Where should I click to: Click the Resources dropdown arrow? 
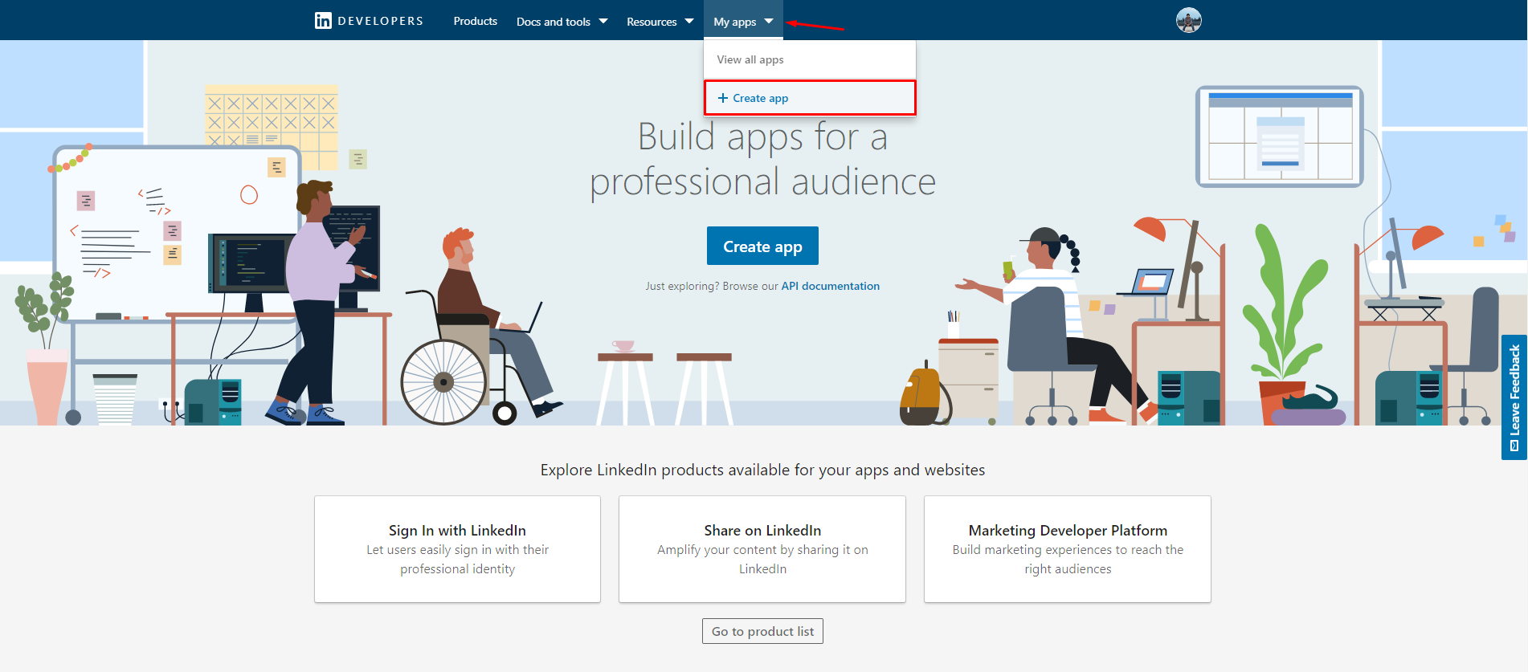pos(689,21)
